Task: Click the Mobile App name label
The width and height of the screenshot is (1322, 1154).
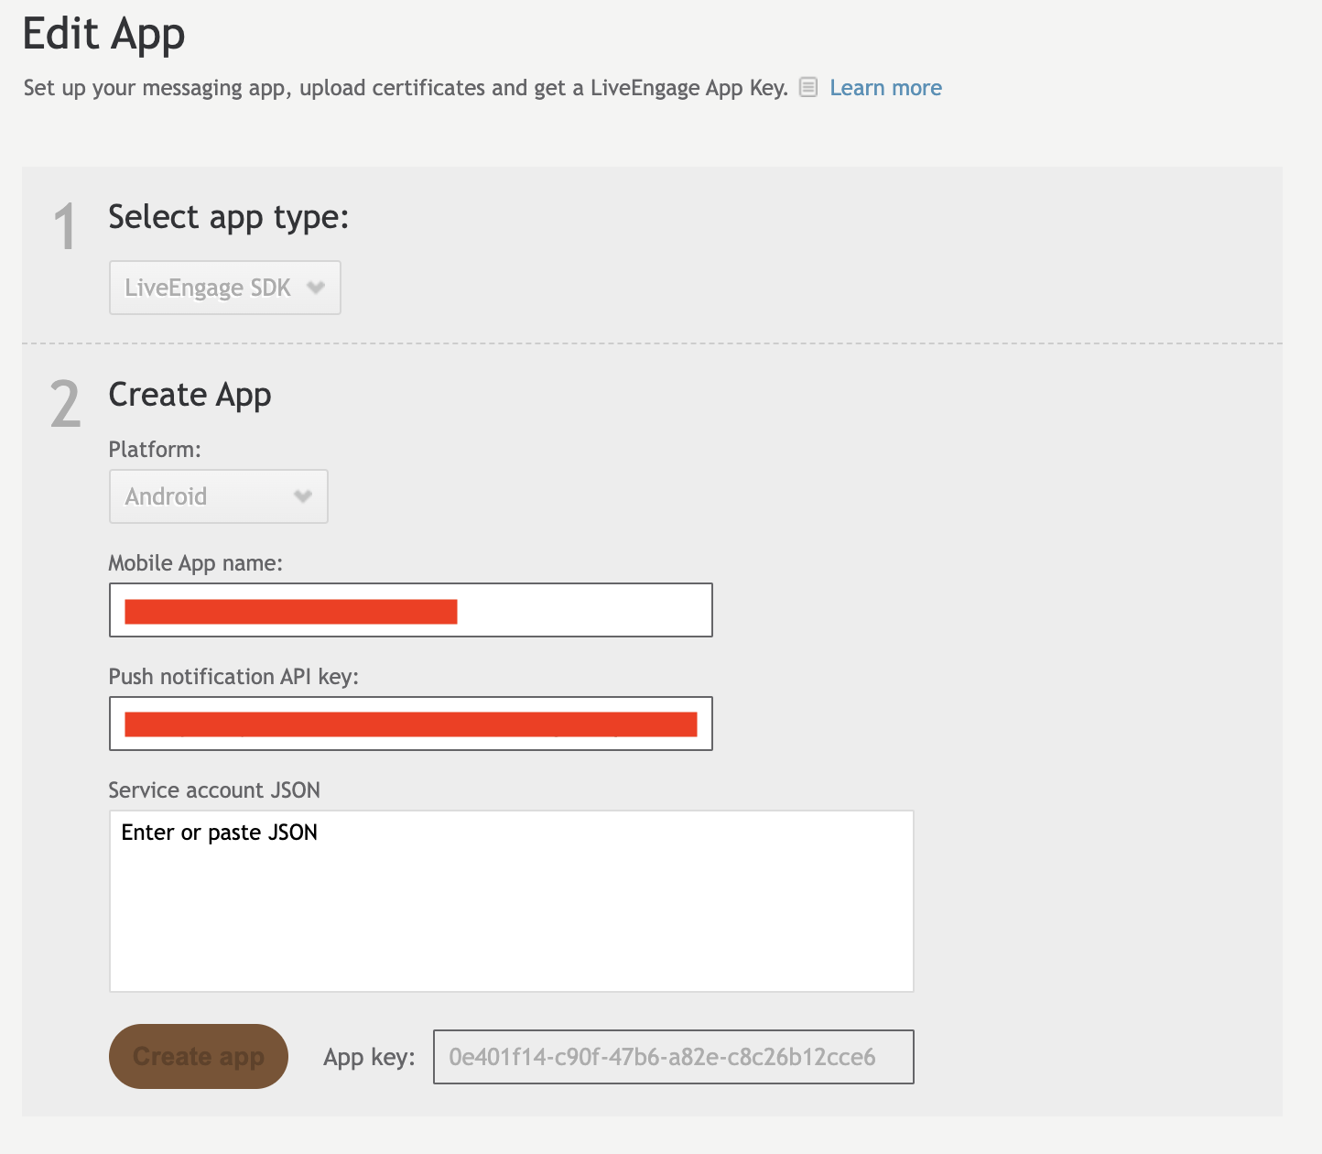Action: point(196,563)
